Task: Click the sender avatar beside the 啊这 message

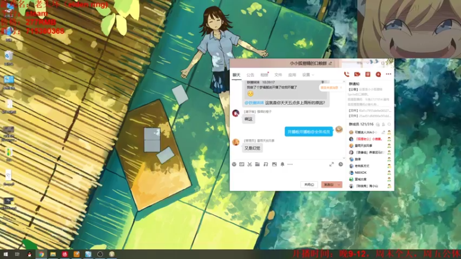Action: 236,113
